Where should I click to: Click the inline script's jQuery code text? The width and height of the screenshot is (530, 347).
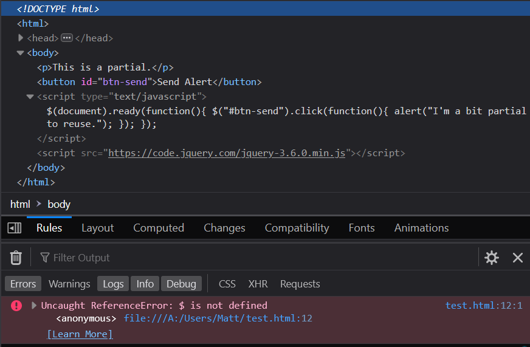point(286,117)
